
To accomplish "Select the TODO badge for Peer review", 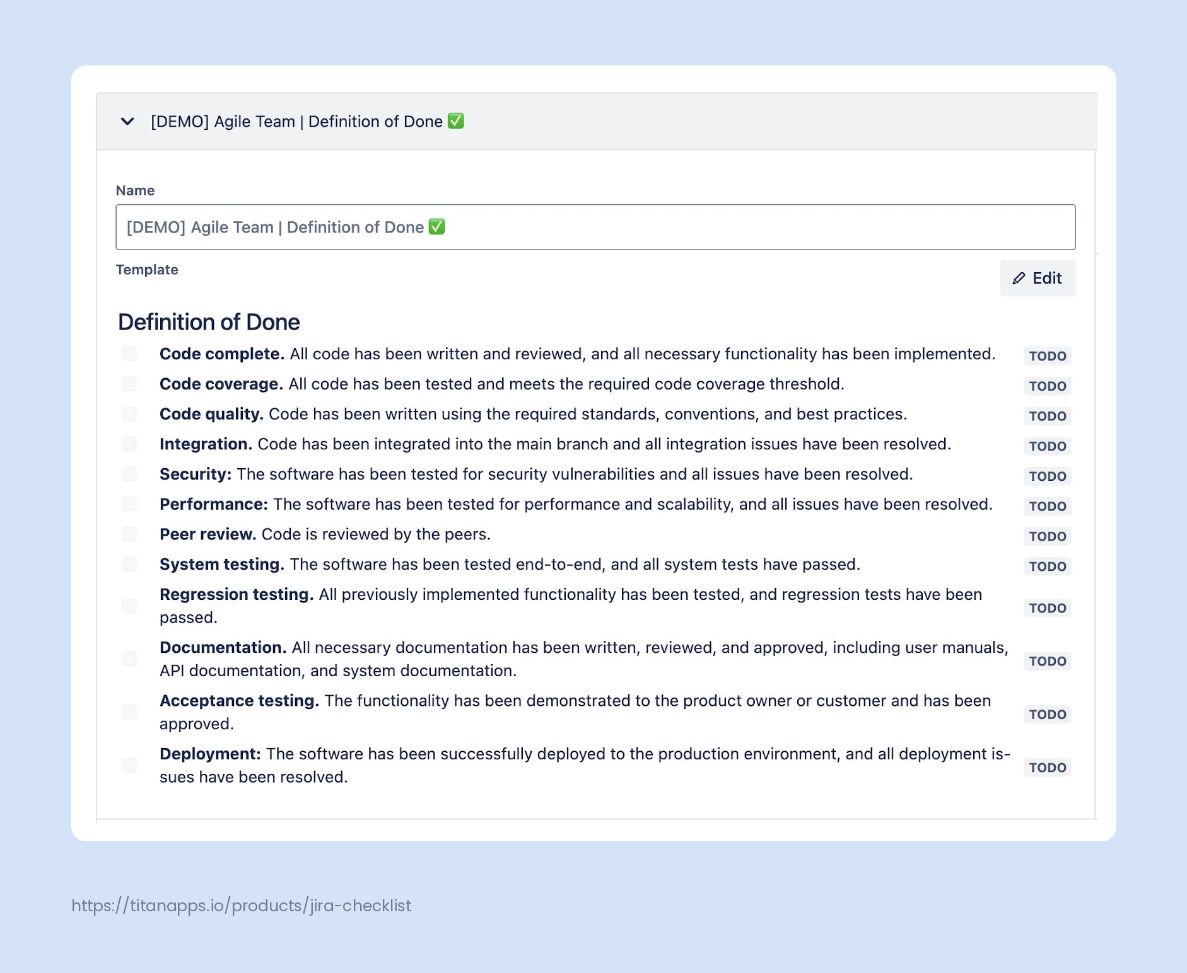I will tap(1048, 536).
